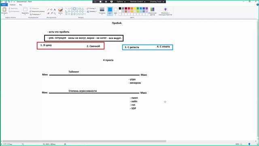Choose the Down arrow shape

(66, 14)
